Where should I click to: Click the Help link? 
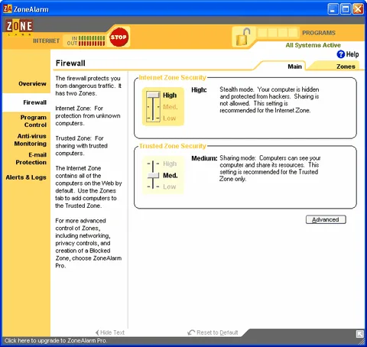tap(352, 54)
